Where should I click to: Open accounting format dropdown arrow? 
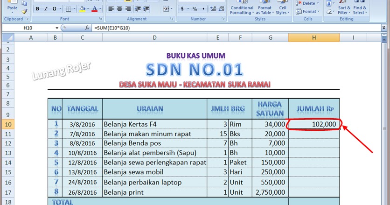[188, 9]
